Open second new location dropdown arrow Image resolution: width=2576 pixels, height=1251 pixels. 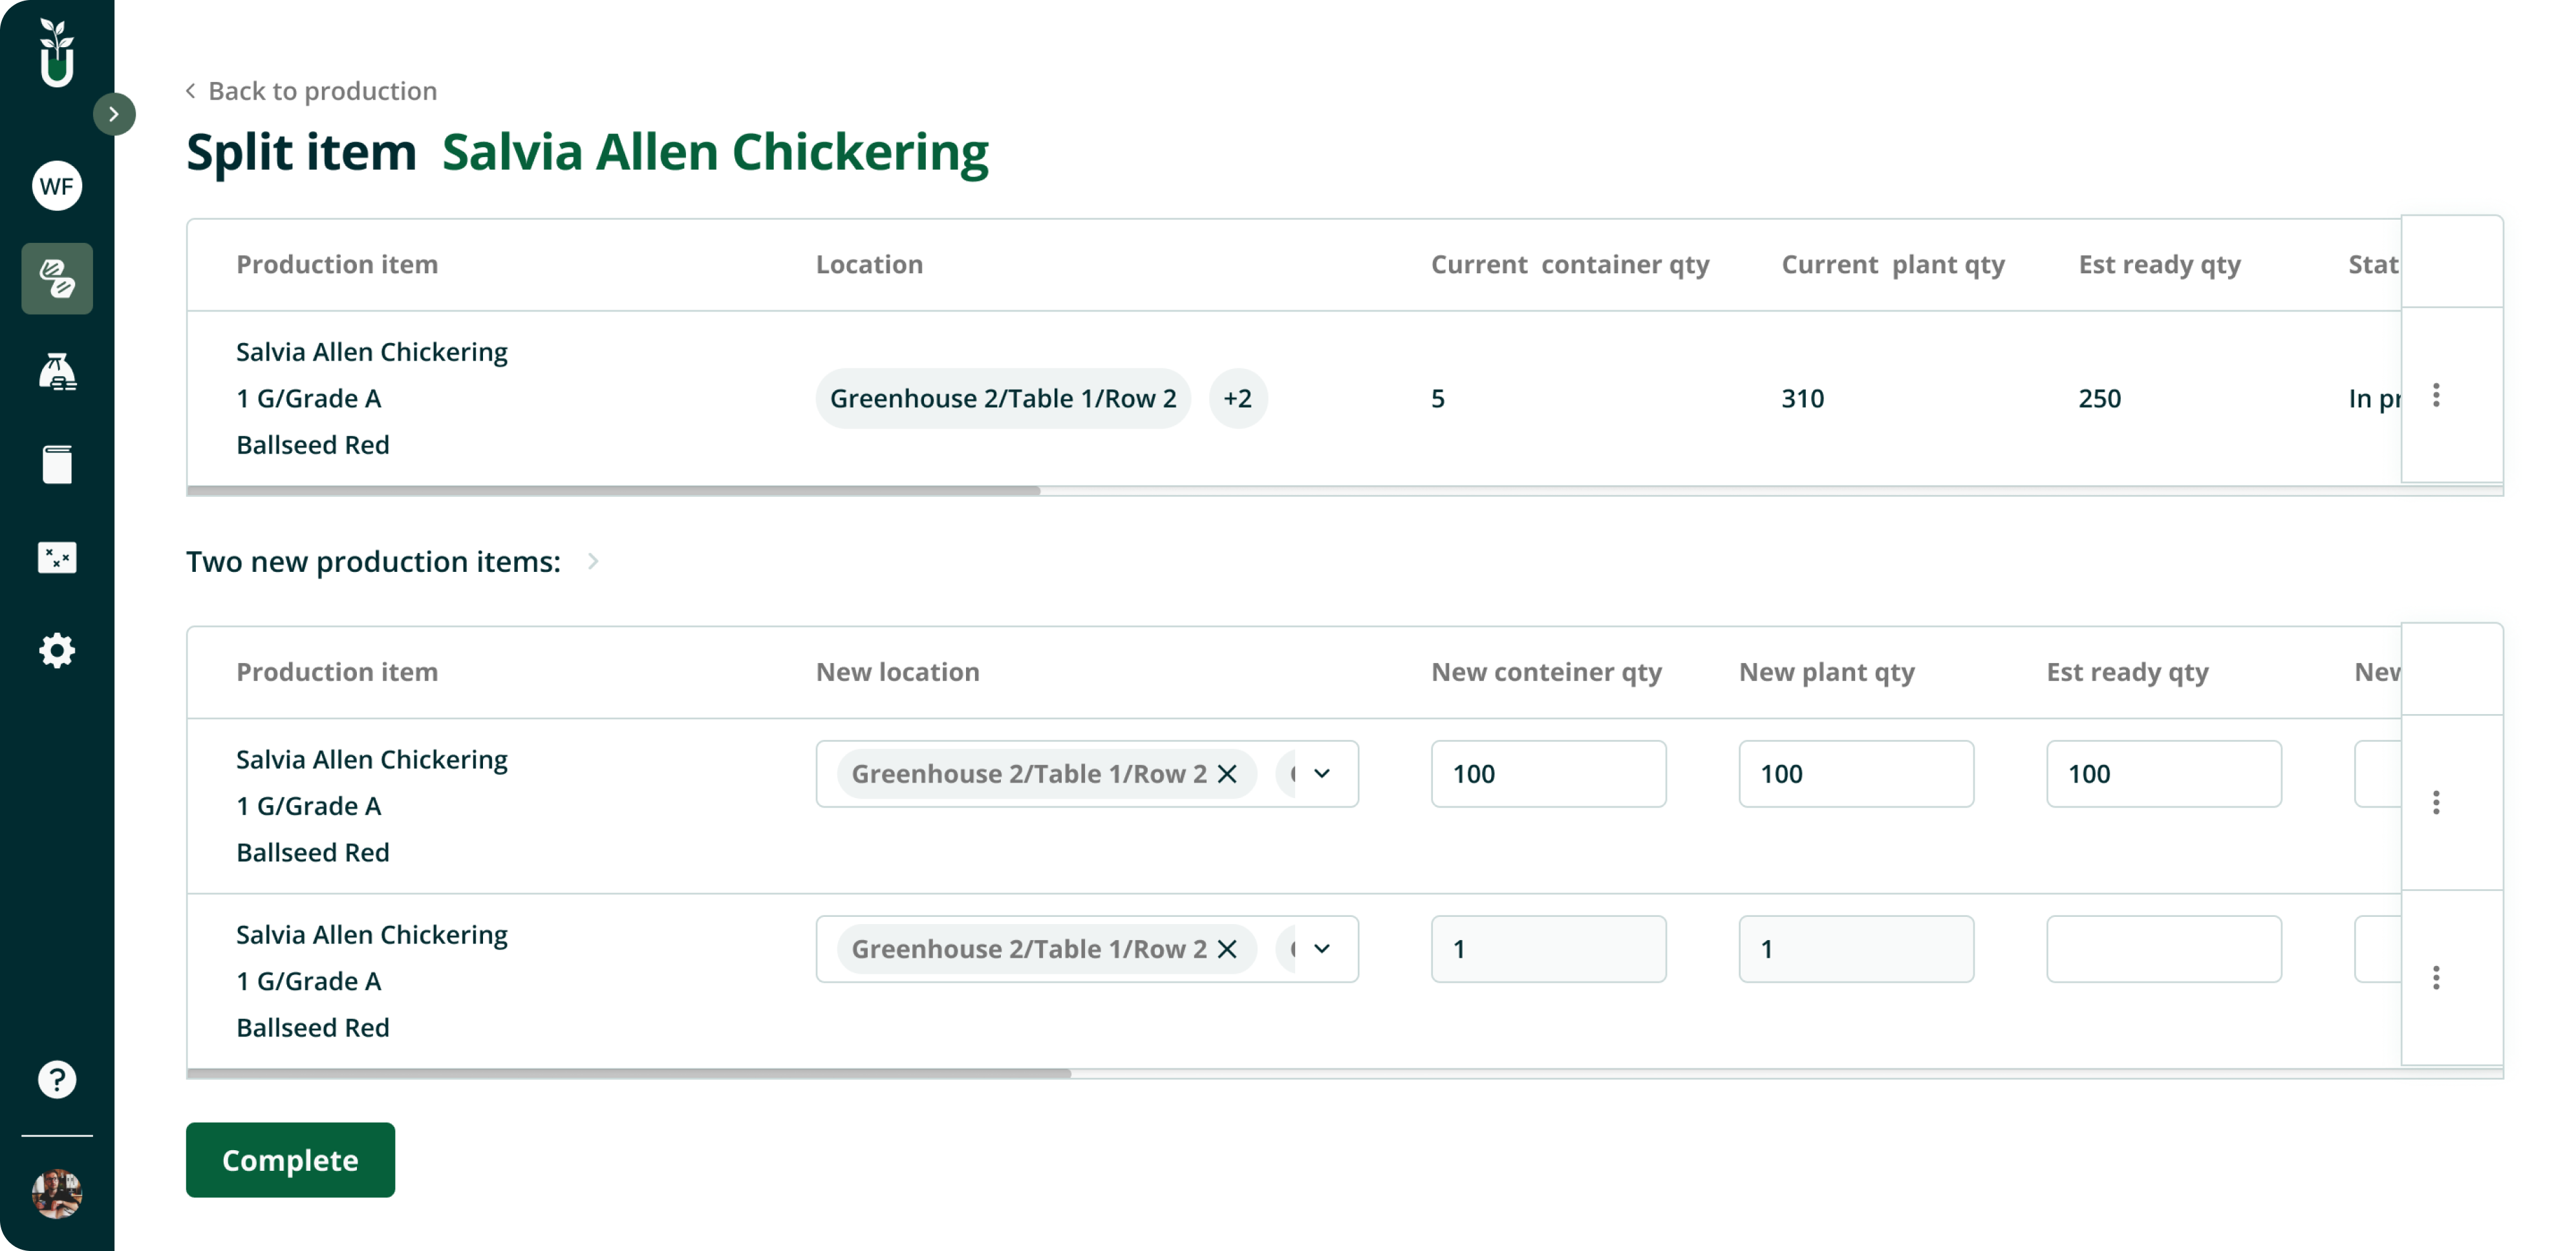(x=1322, y=948)
